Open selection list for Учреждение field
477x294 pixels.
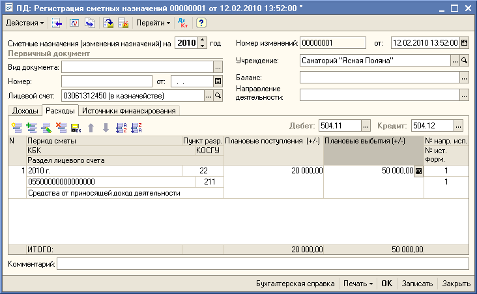(455, 60)
